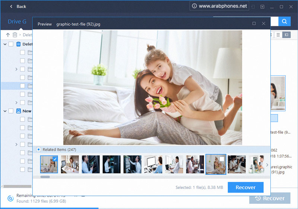This screenshot has height=209, width=298.
Task: Click the 'Found: 1129 files (6.99 GB)' text
Action: coord(41,201)
